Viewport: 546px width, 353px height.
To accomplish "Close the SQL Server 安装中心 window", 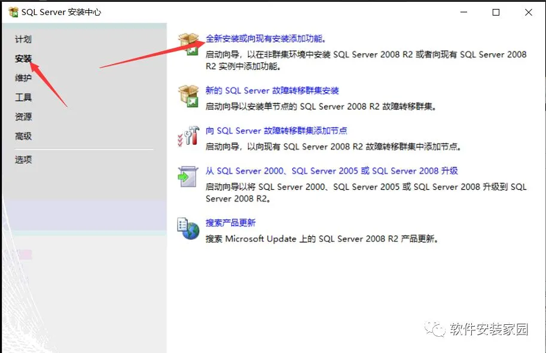I will click(528, 12).
